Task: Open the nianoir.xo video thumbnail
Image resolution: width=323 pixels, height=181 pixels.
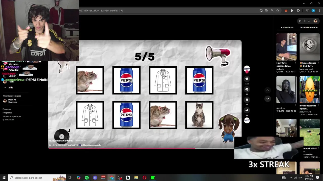Action: (x=286, y=90)
